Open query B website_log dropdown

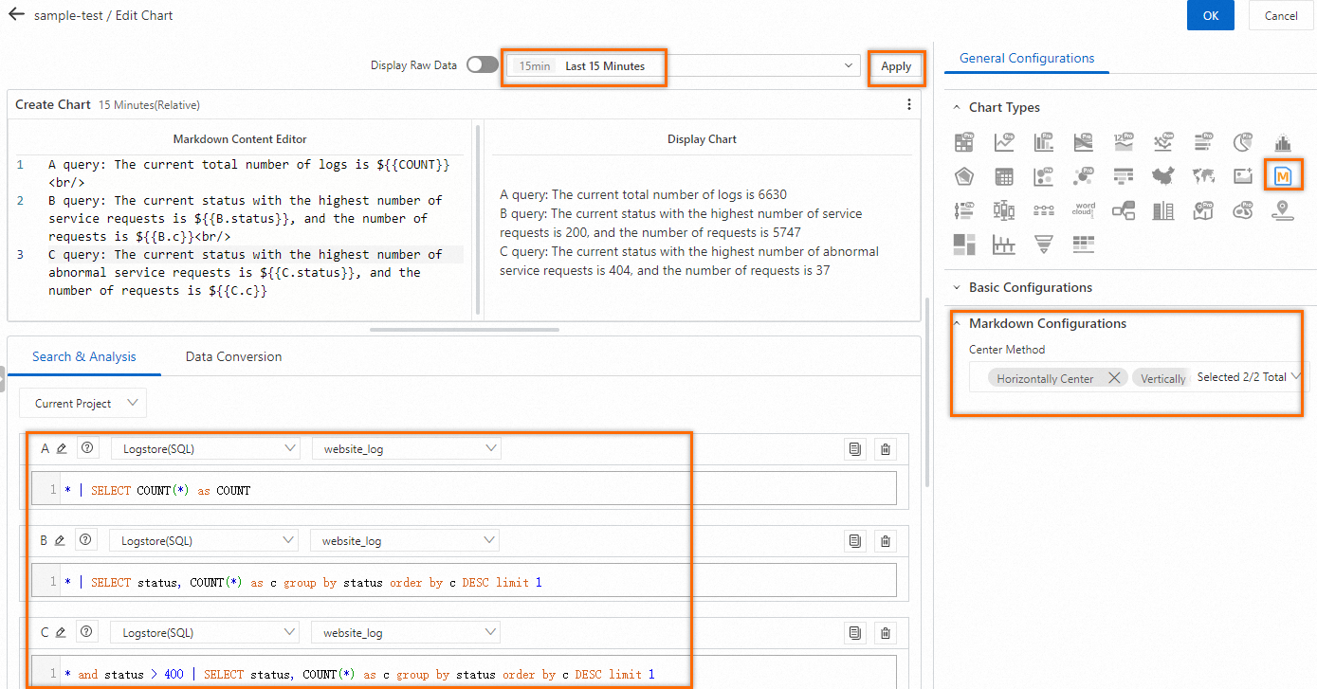pyautogui.click(x=405, y=541)
